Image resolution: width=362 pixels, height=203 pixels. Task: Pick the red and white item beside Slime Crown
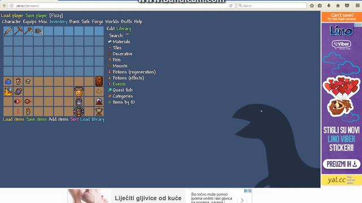[18, 81]
